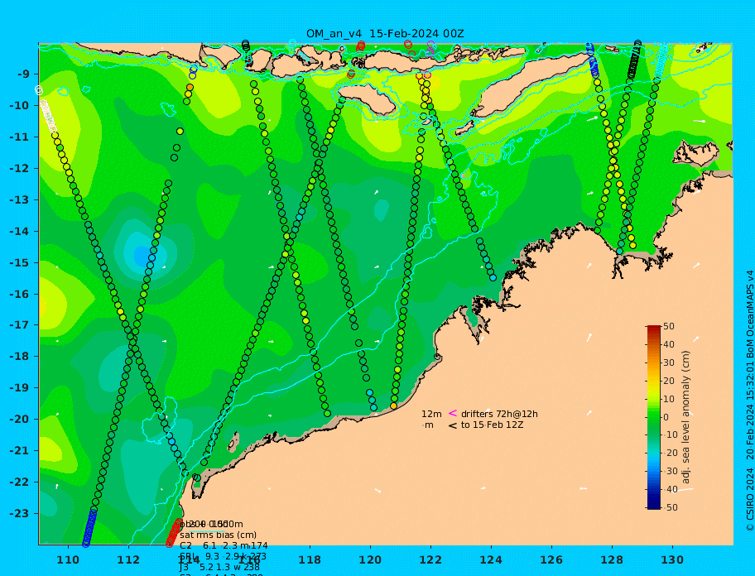Click the colorbar tick label -50

pos(671,507)
